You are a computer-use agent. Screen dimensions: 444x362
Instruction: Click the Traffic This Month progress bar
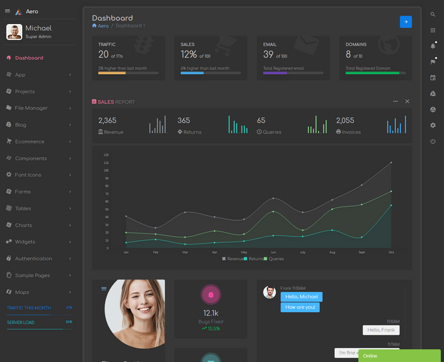39,314
